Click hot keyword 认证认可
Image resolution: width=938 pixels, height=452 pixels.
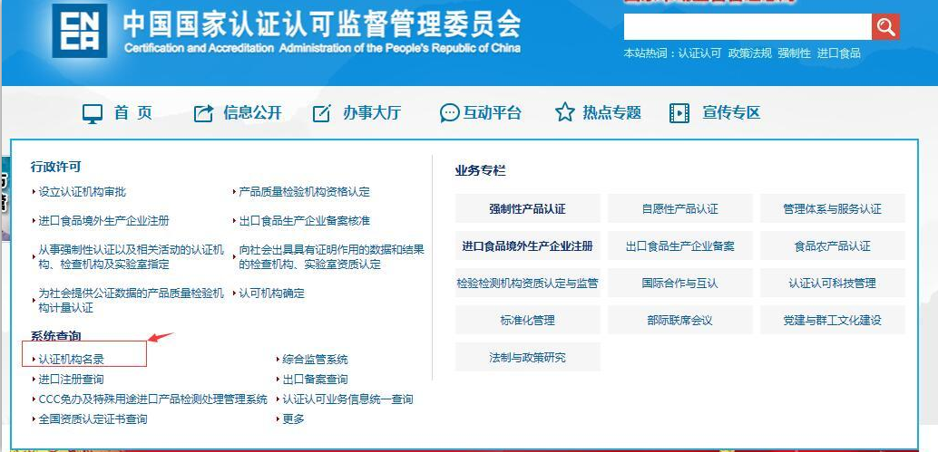pyautogui.click(x=700, y=53)
